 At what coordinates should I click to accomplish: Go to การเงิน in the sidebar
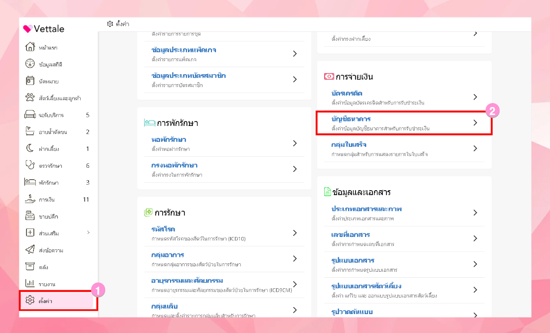47,200
